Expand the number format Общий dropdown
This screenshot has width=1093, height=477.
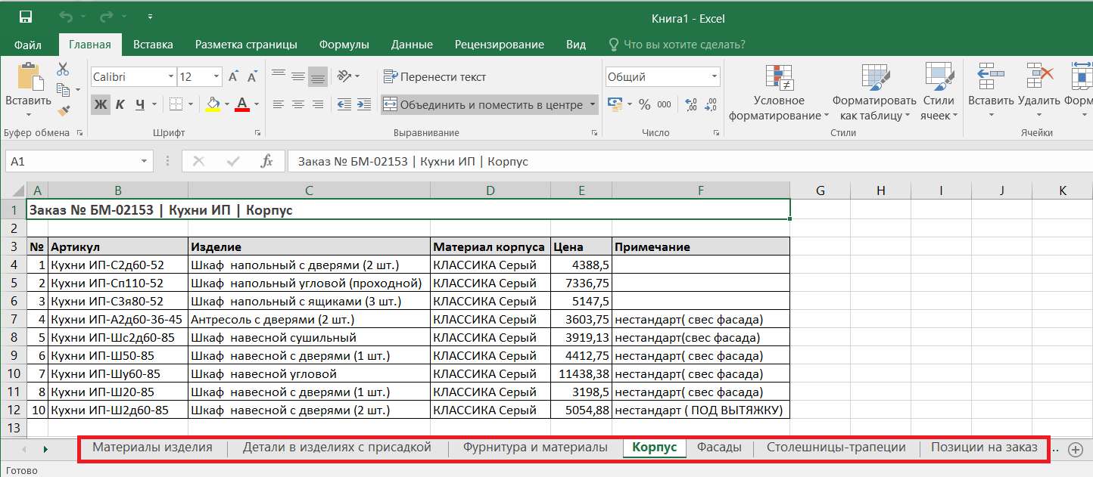662,77
